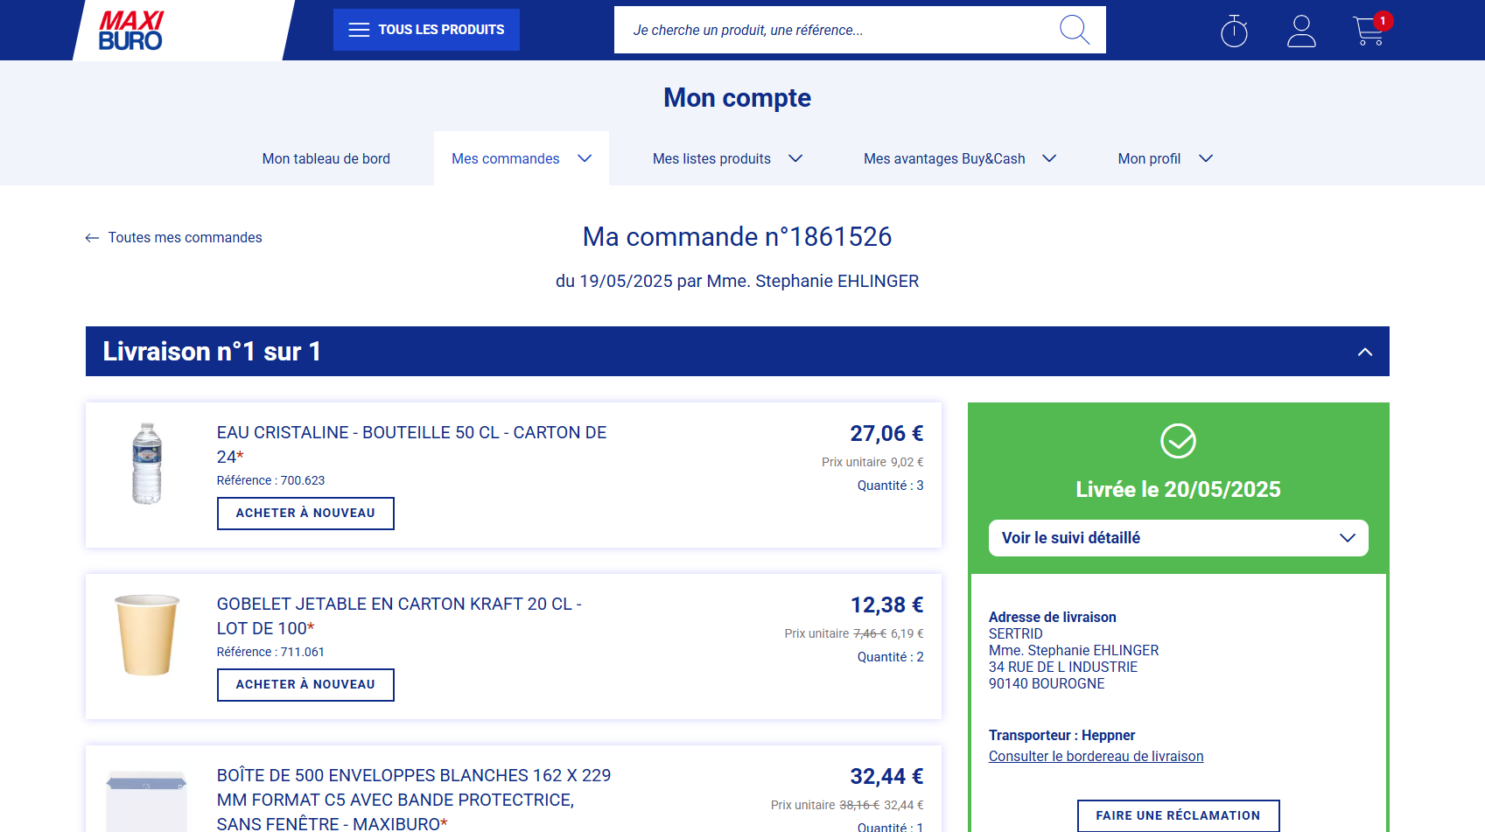Focus the product search input field
This screenshot has height=832, width=1485.
(x=831, y=30)
